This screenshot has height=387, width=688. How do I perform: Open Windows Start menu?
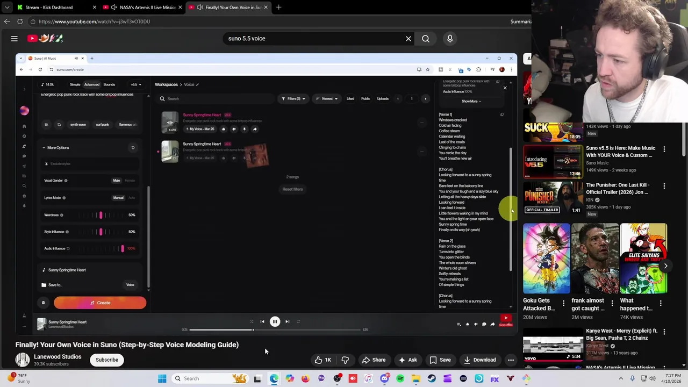tap(162, 378)
